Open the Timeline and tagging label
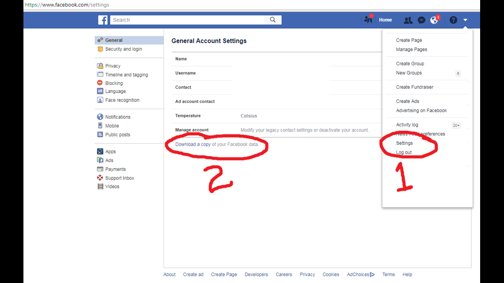This screenshot has height=283, width=504. click(126, 75)
